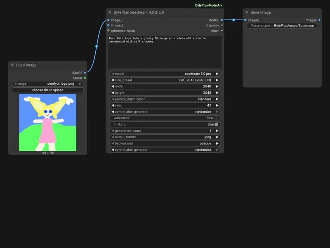This screenshot has width=330, height=248.
Task: Click the Save Image node collapse dot
Action: [x=247, y=12]
